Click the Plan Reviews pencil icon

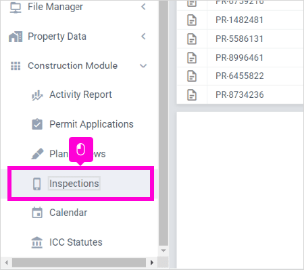pos(37,154)
